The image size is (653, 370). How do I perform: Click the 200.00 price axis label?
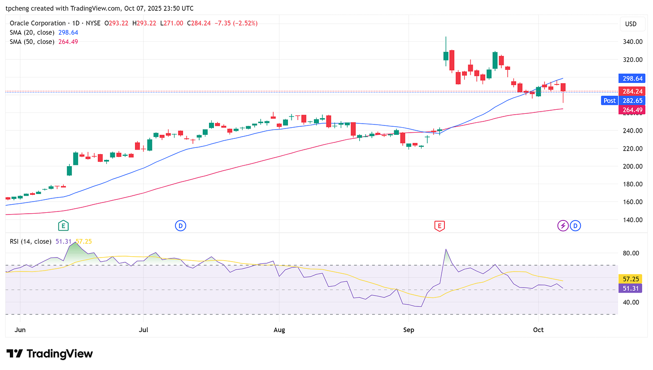(x=632, y=166)
